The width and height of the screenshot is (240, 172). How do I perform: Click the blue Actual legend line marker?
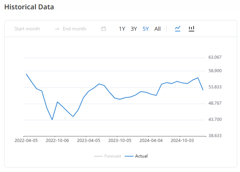pos(129,156)
